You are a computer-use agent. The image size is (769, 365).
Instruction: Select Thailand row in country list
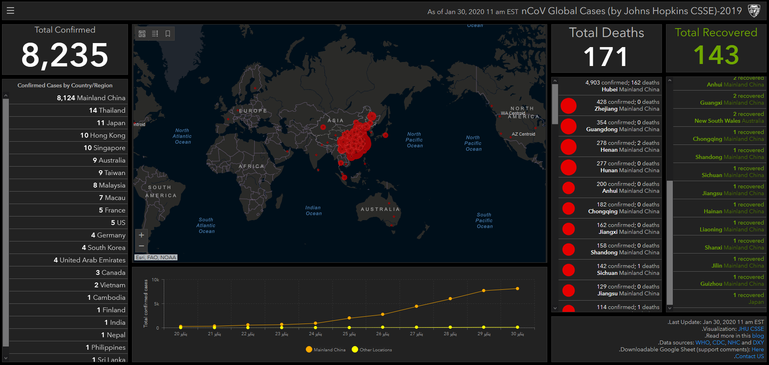coord(68,110)
